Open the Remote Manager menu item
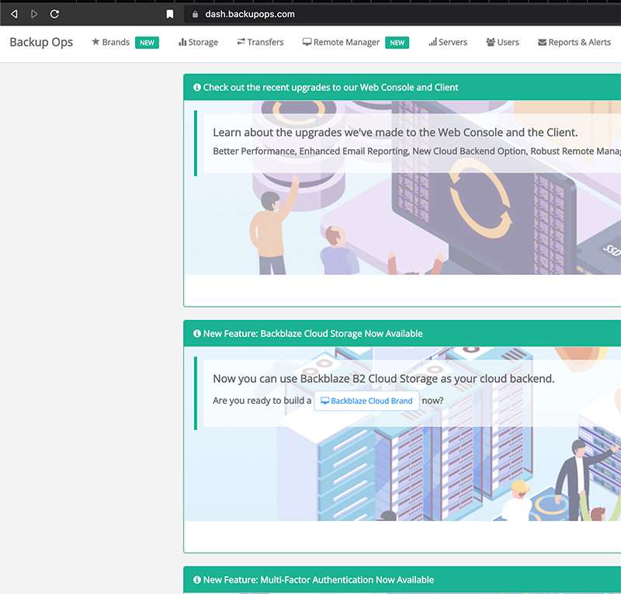Screen dimensions: 621x594 click(341, 42)
